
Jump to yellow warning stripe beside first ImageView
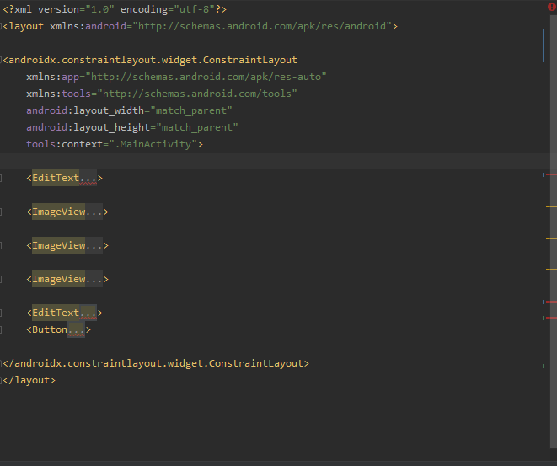pos(551,206)
